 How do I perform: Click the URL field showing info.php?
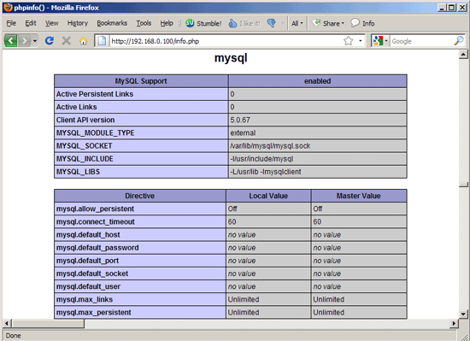point(226,41)
